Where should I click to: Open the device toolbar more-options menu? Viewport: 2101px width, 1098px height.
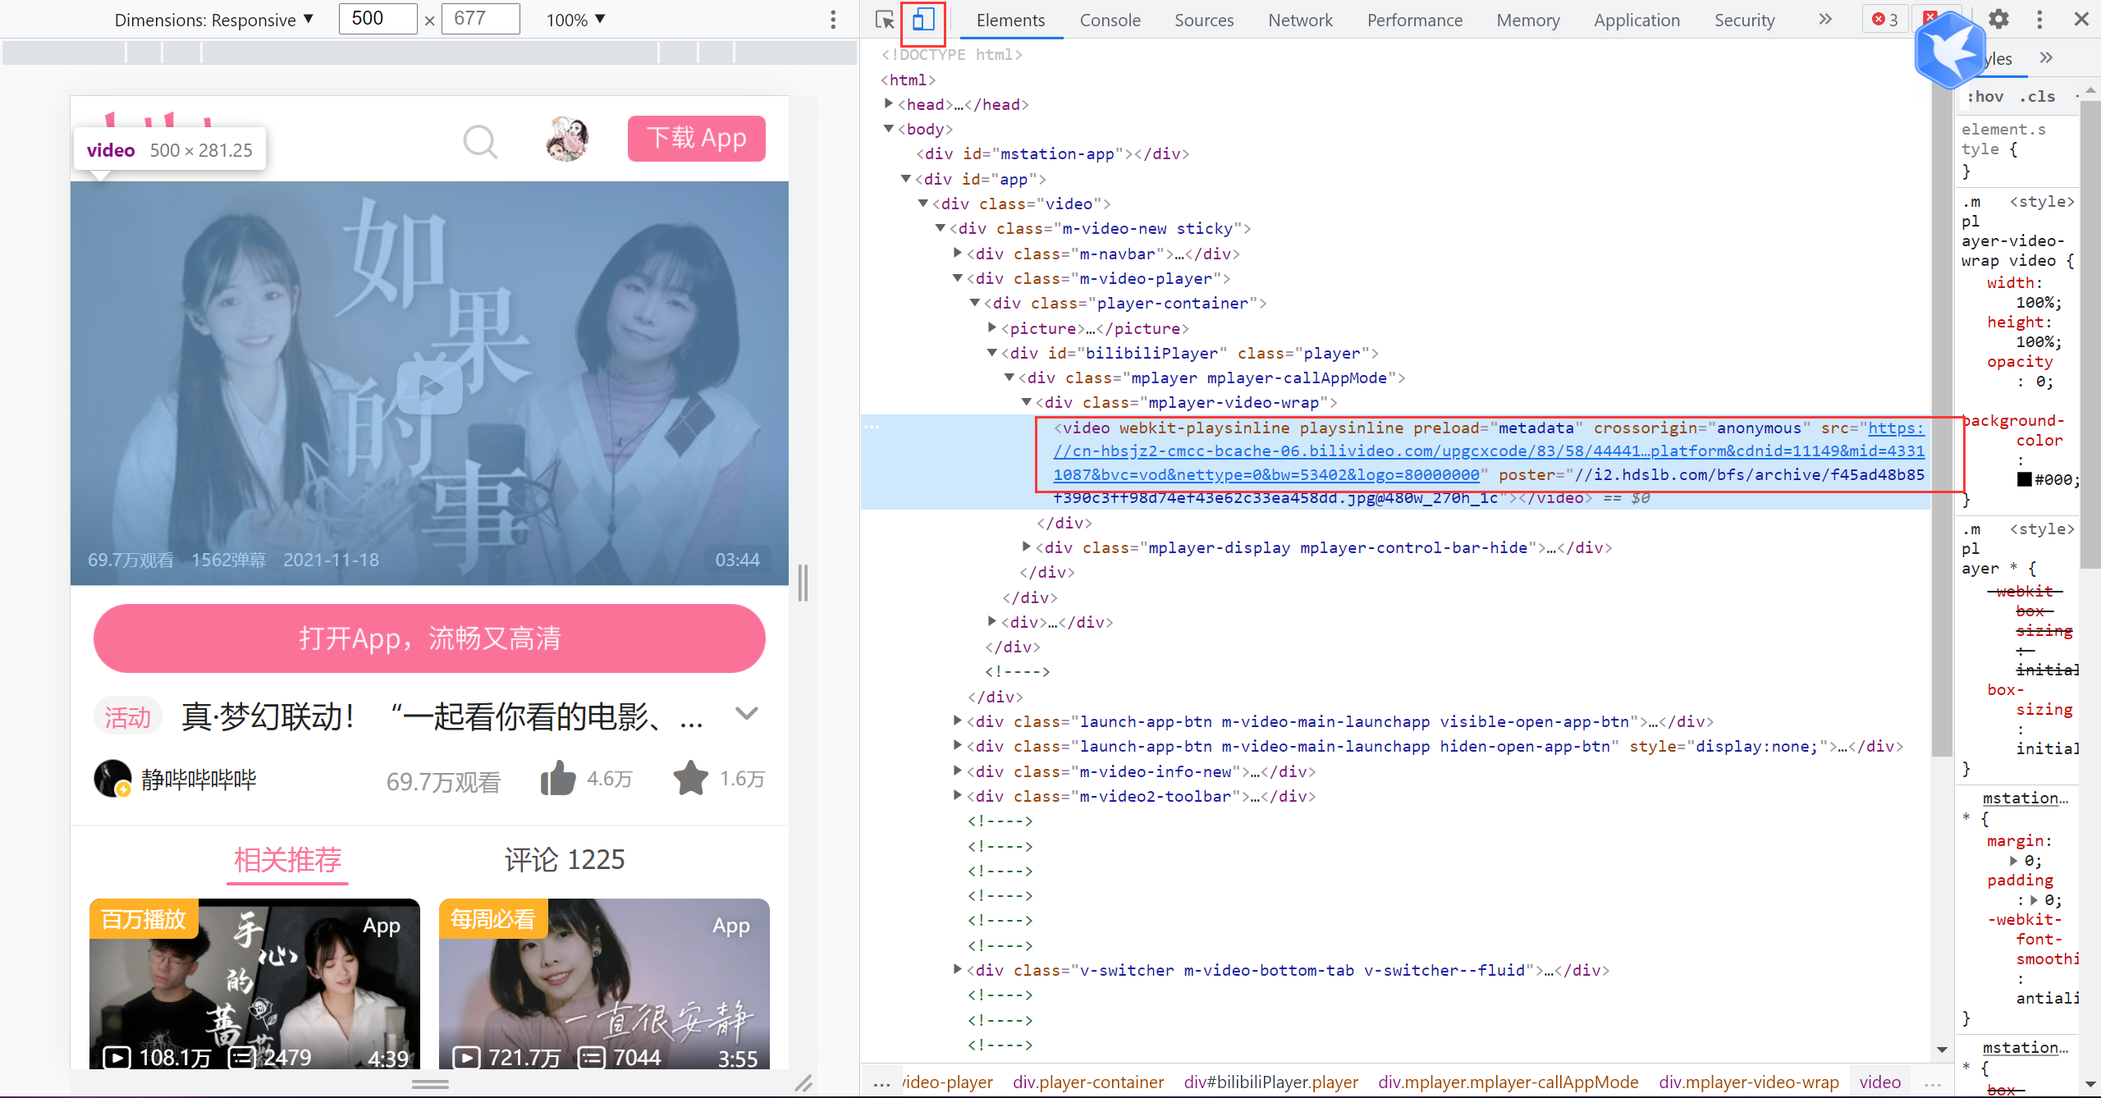tap(833, 19)
